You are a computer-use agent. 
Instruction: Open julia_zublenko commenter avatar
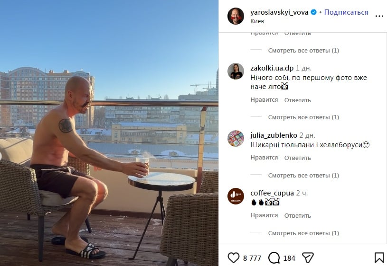coord(236,139)
